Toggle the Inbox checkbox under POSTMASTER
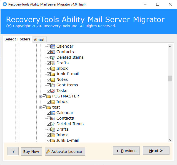Screen dimensions: 177x165 tap(49, 102)
